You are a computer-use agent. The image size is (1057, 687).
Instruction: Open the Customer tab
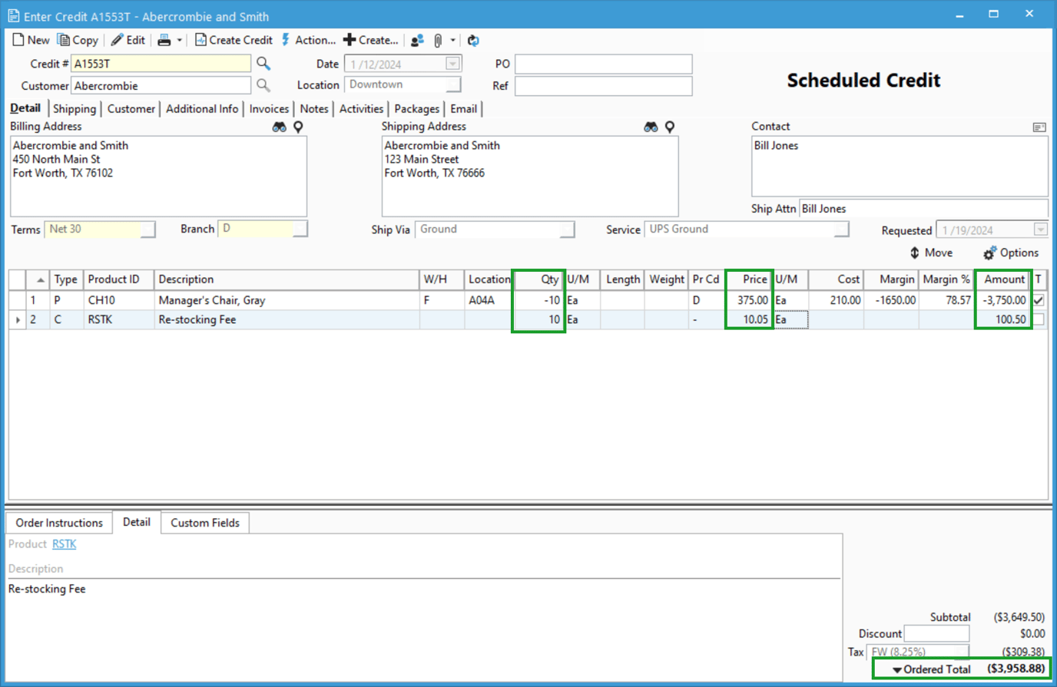131,109
